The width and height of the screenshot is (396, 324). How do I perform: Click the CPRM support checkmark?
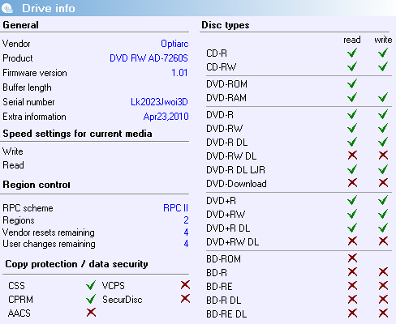click(x=91, y=299)
